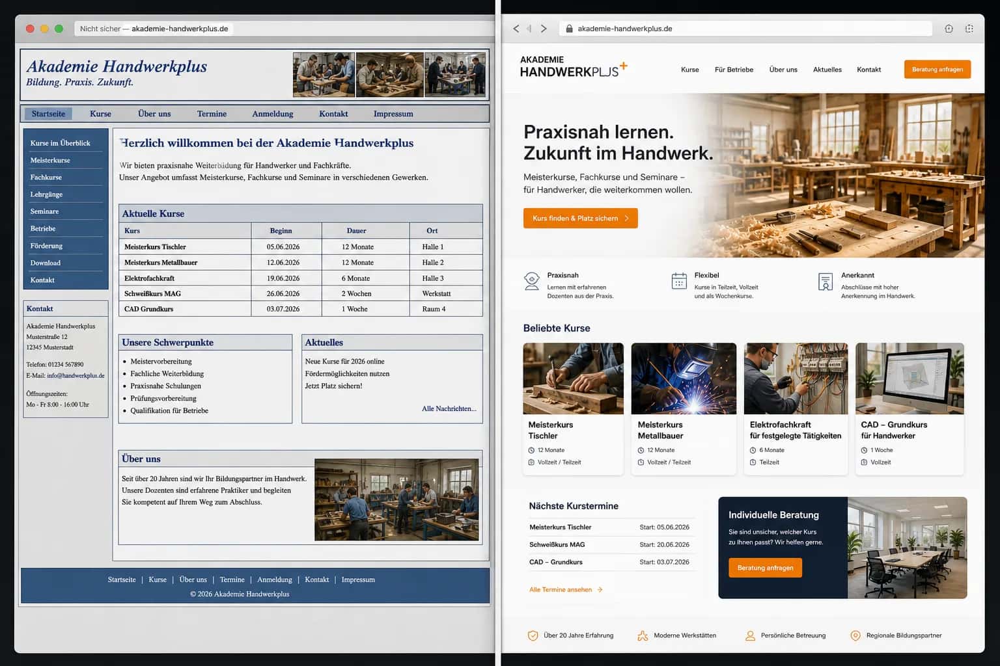Click the Moderne Werkstätten icon
This screenshot has width=1000, height=666.
643,635
